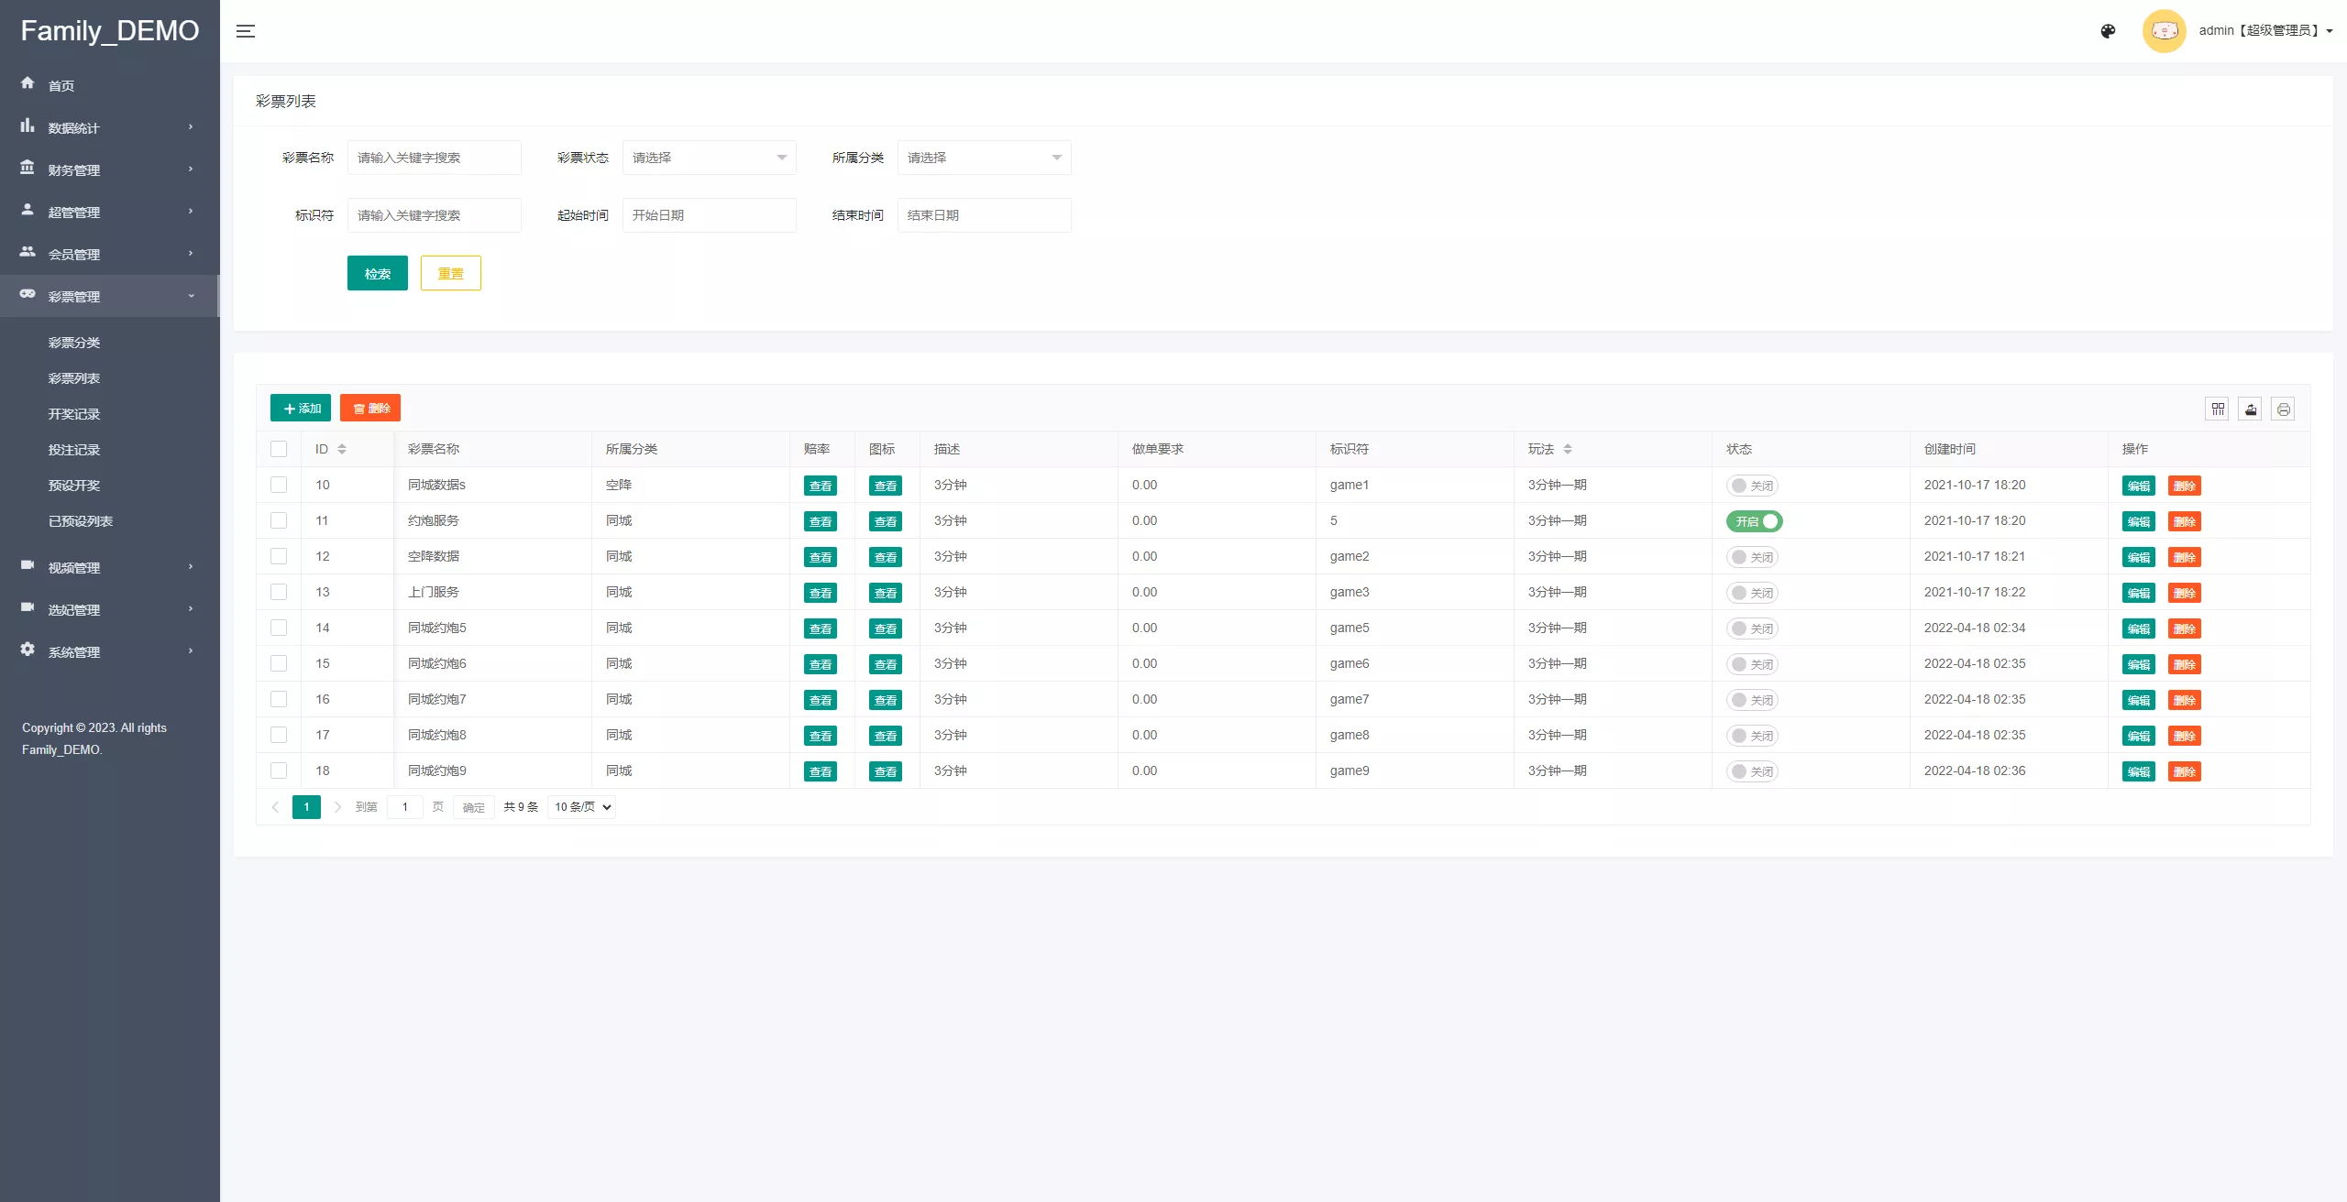Viewport: 2347px width, 1202px height.
Task: Click the home icon in sidebar
Action: tap(28, 83)
